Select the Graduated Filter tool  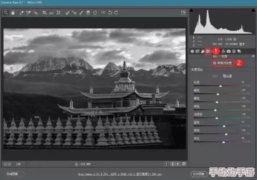click(88, 13)
